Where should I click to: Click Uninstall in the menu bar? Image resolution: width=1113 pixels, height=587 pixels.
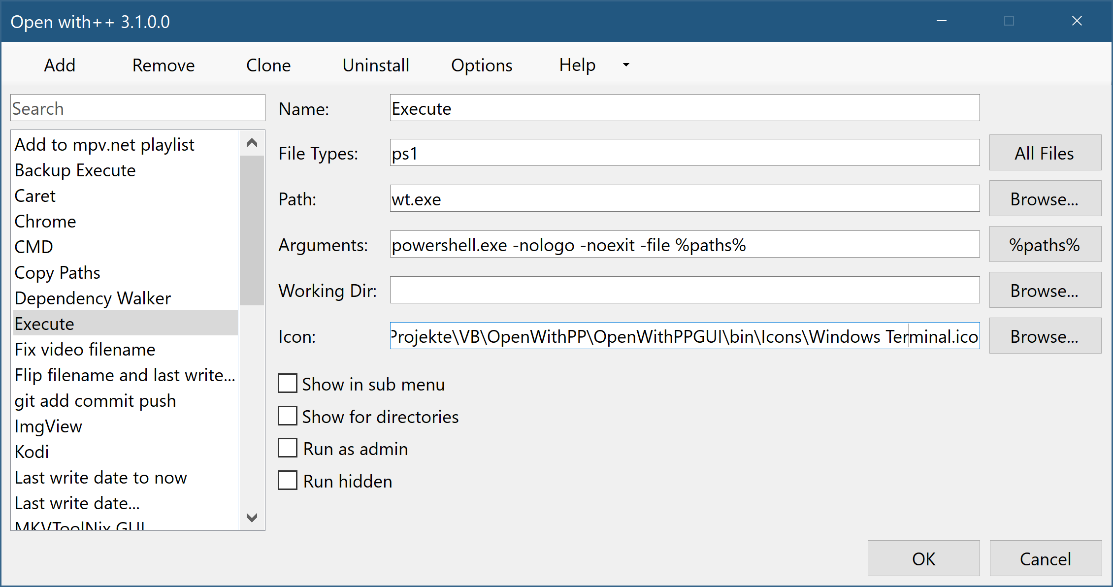pos(376,65)
